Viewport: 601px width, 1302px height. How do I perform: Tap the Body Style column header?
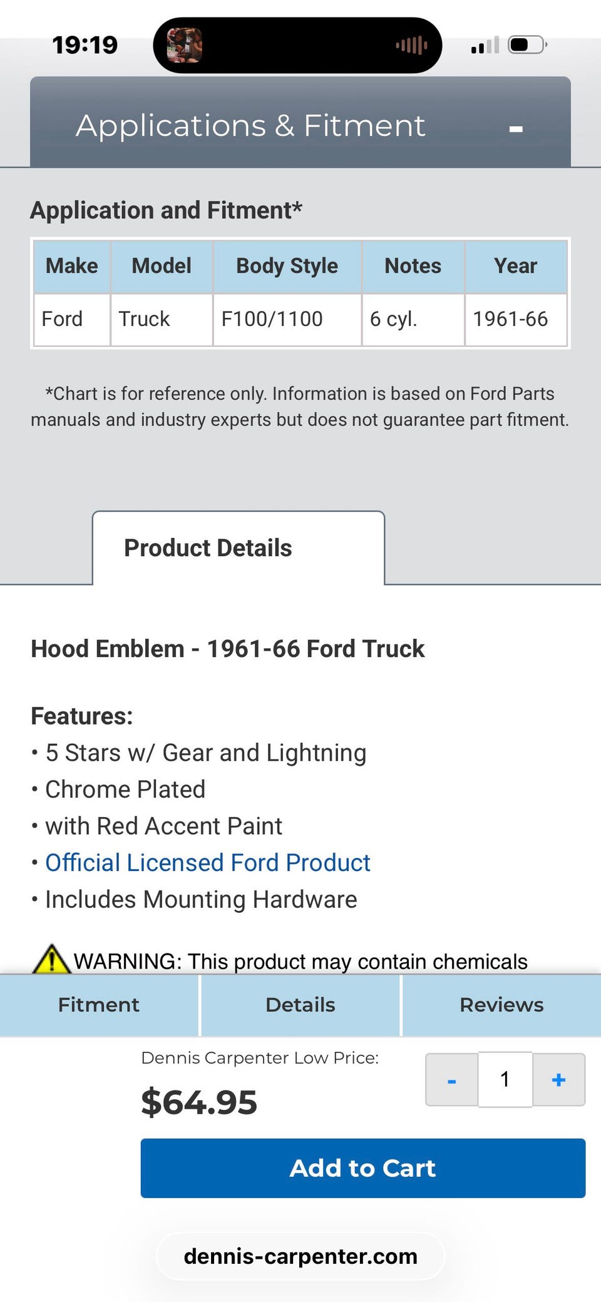(x=287, y=266)
